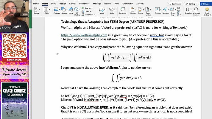This screenshot has width=212, height=119.
Task: Click the Page Number icon
Action: point(147,9)
